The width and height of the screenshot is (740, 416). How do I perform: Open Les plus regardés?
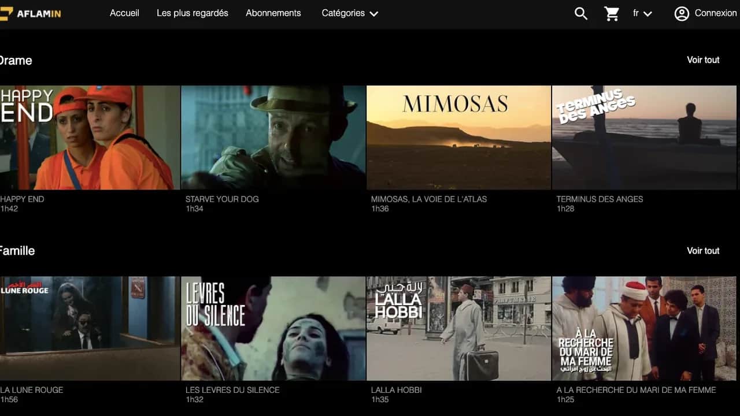[193, 13]
